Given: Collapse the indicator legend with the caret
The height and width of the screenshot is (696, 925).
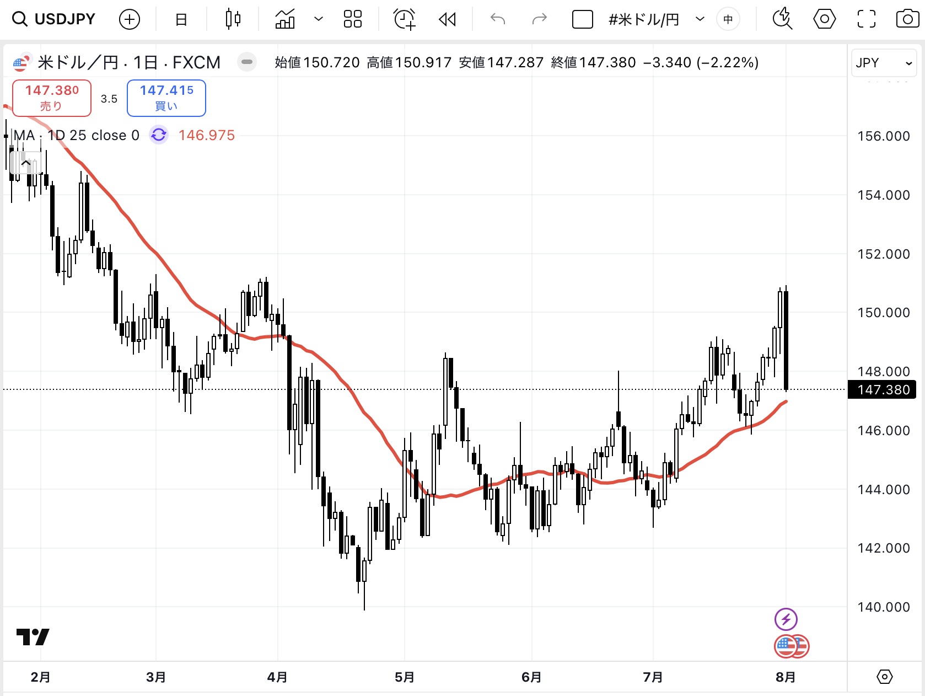Looking at the screenshot, I should 25,163.
